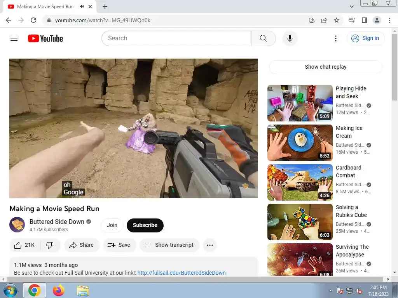
Task: Open the Buttered Side Down channel name link
Action: click(57, 222)
